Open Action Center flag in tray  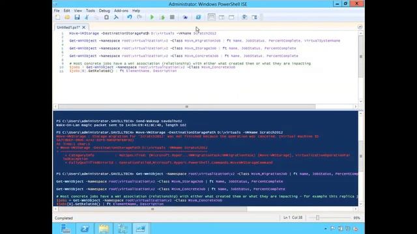pos(333,228)
